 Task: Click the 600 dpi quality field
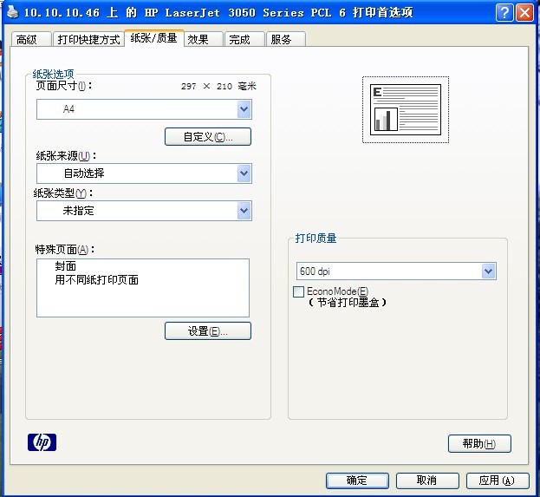coord(396,271)
